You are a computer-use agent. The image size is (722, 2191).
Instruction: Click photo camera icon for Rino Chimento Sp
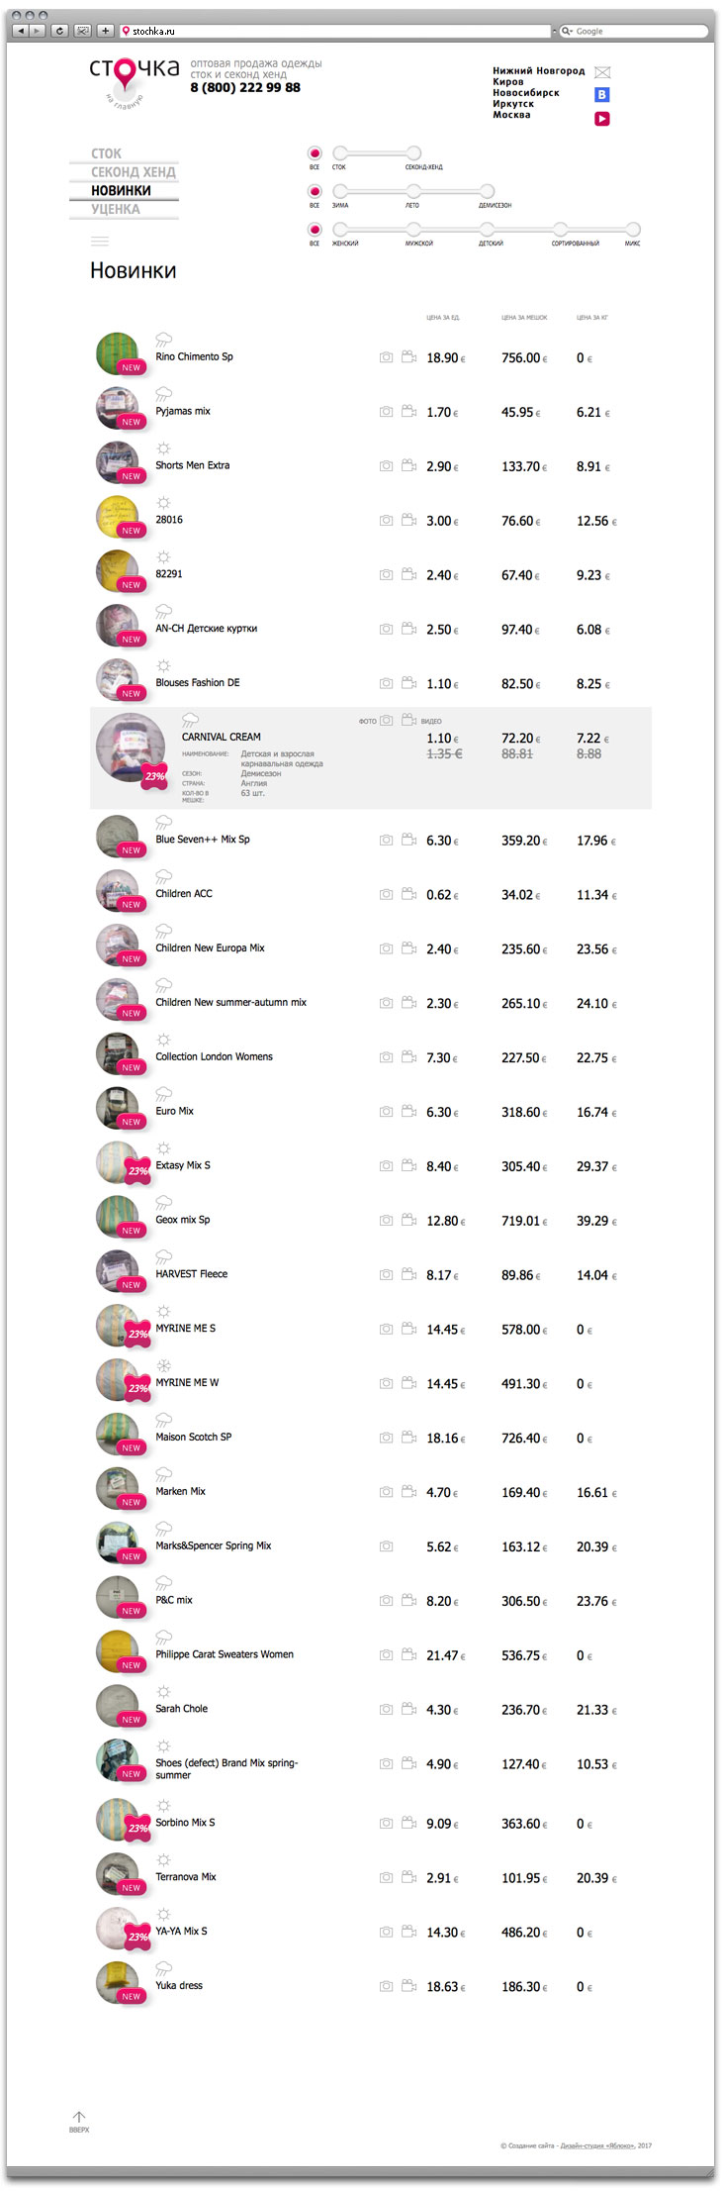[x=386, y=357]
